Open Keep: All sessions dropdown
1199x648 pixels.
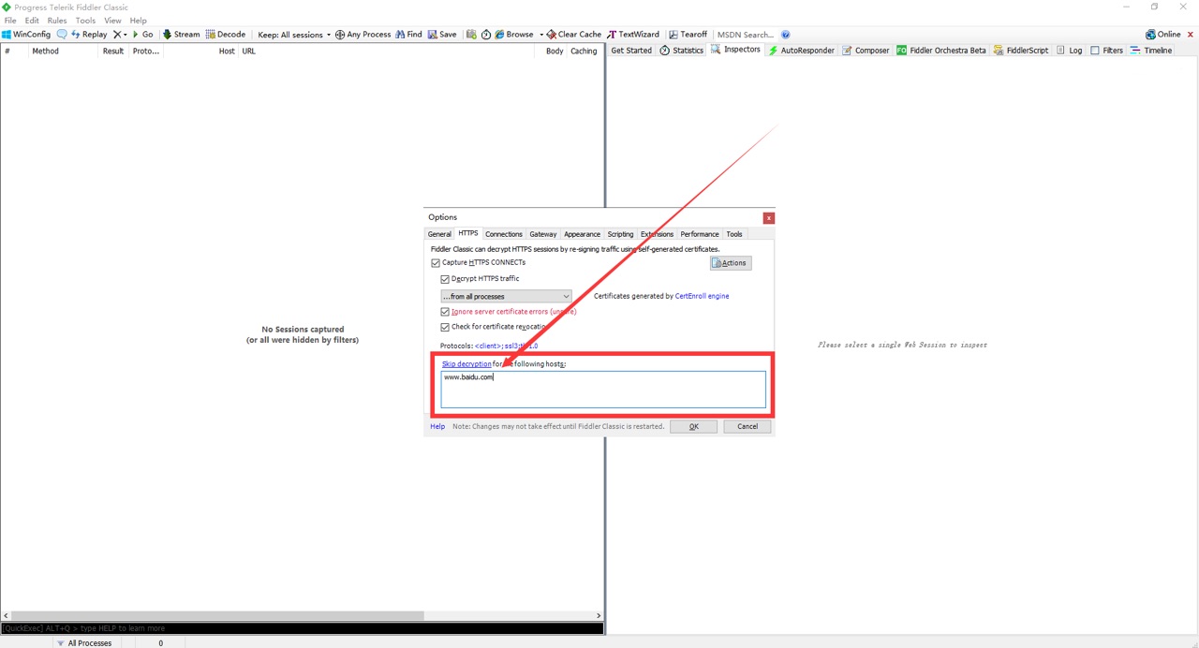click(x=294, y=35)
